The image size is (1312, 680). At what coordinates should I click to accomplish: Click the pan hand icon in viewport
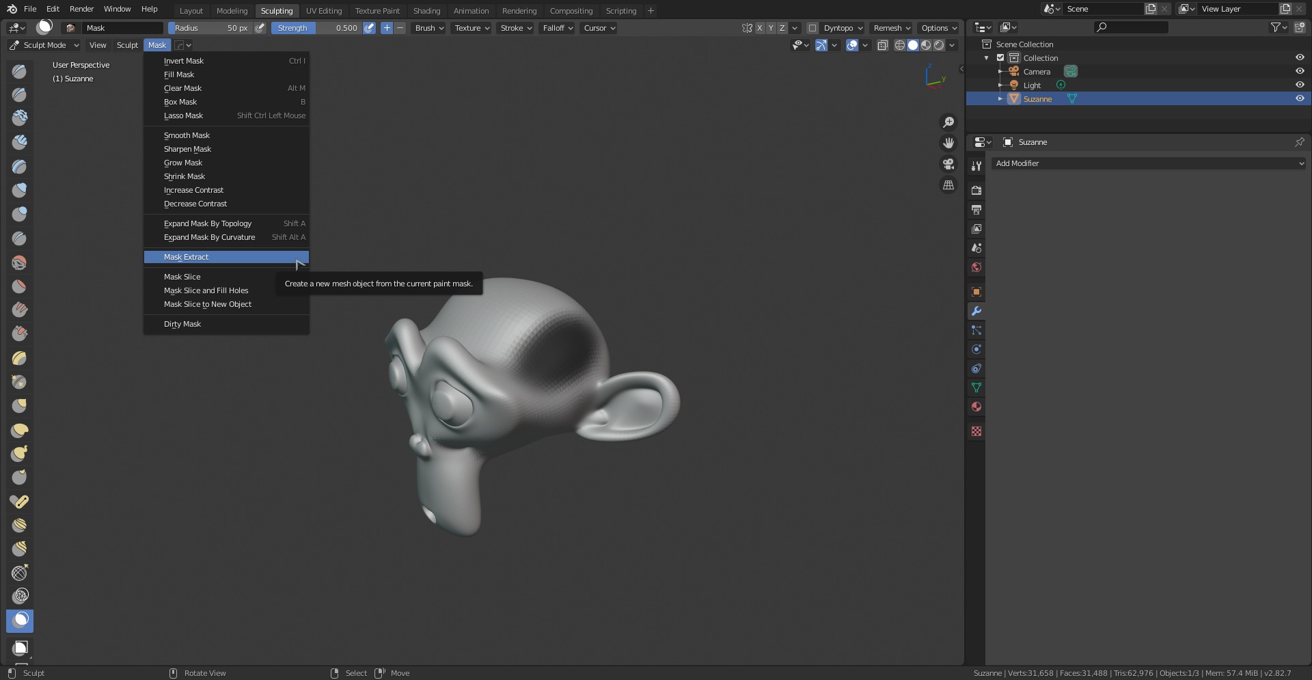tap(948, 143)
